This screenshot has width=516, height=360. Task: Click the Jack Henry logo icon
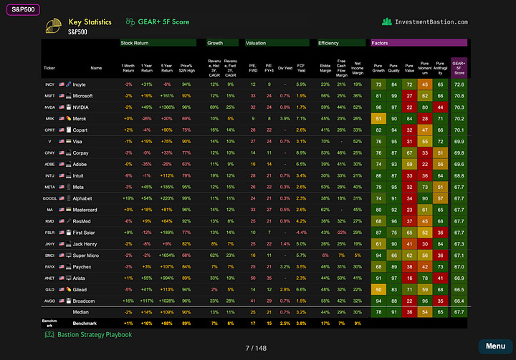point(69,244)
